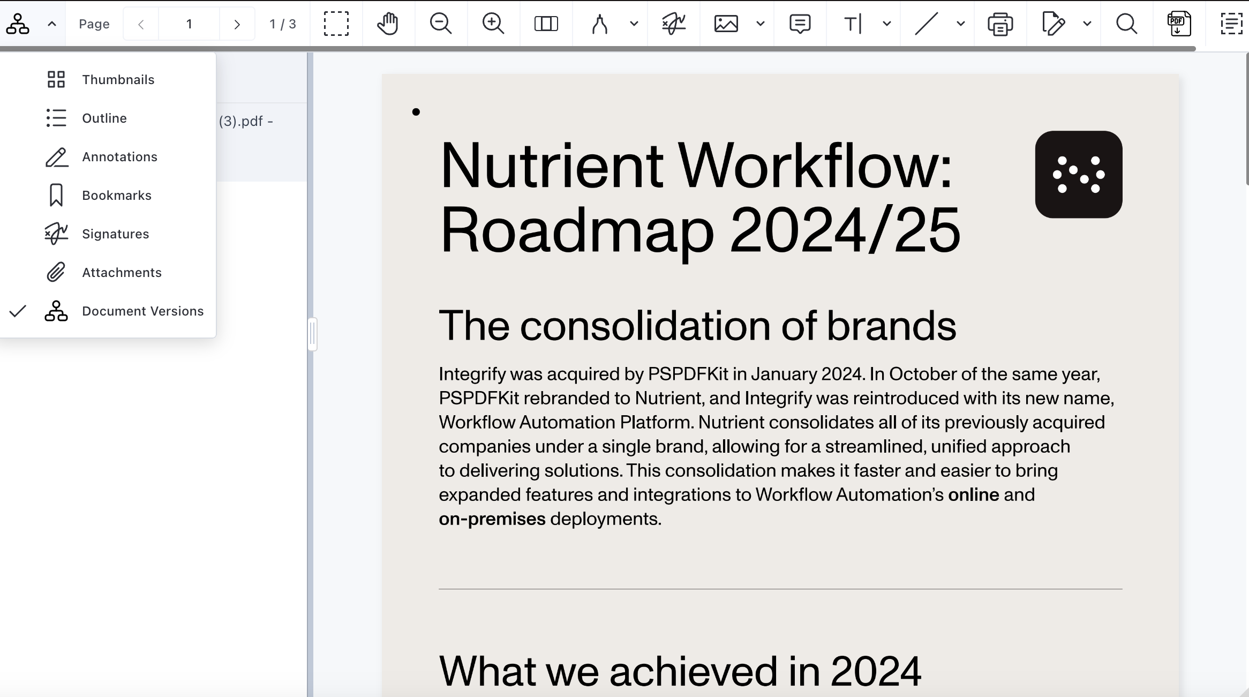Zoom out with minus magnifier
This screenshot has width=1249, height=697.
[441, 24]
